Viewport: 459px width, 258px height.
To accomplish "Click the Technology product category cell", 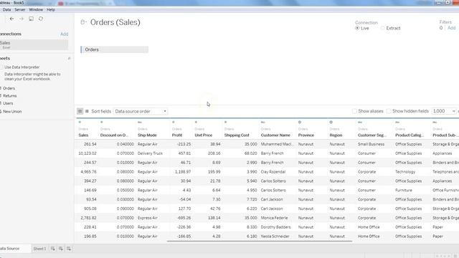I will click(x=405, y=172).
